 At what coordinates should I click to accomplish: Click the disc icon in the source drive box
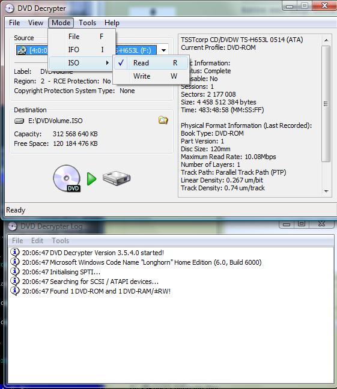(x=22, y=50)
